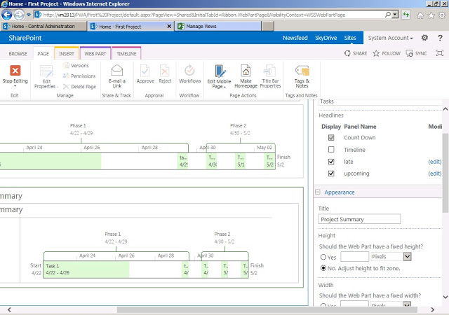Enable the Timeline headline checkbox
Screen dimensions: 449x315
click(x=331, y=150)
